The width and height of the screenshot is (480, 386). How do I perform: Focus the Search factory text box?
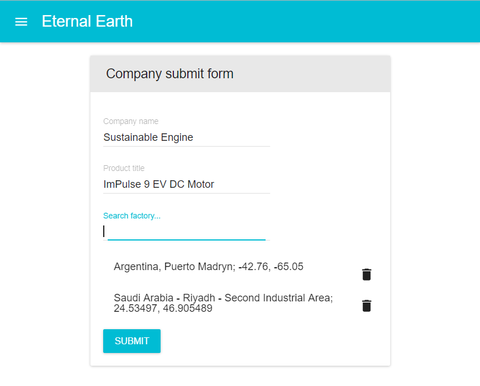coord(186,231)
